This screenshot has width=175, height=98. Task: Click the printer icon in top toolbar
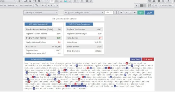[149, 1]
